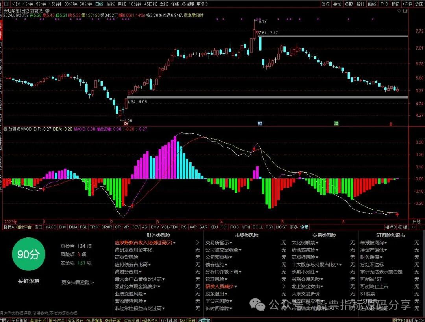Open the 关联报价 bottom tab
The width and height of the screenshot is (425, 322).
click(20, 320)
